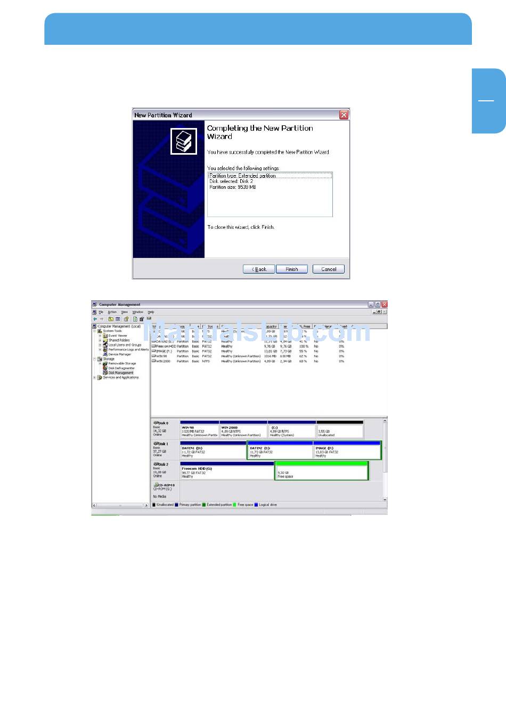Select Disk 2 label
This screenshot has width=506, height=719.
(x=161, y=465)
